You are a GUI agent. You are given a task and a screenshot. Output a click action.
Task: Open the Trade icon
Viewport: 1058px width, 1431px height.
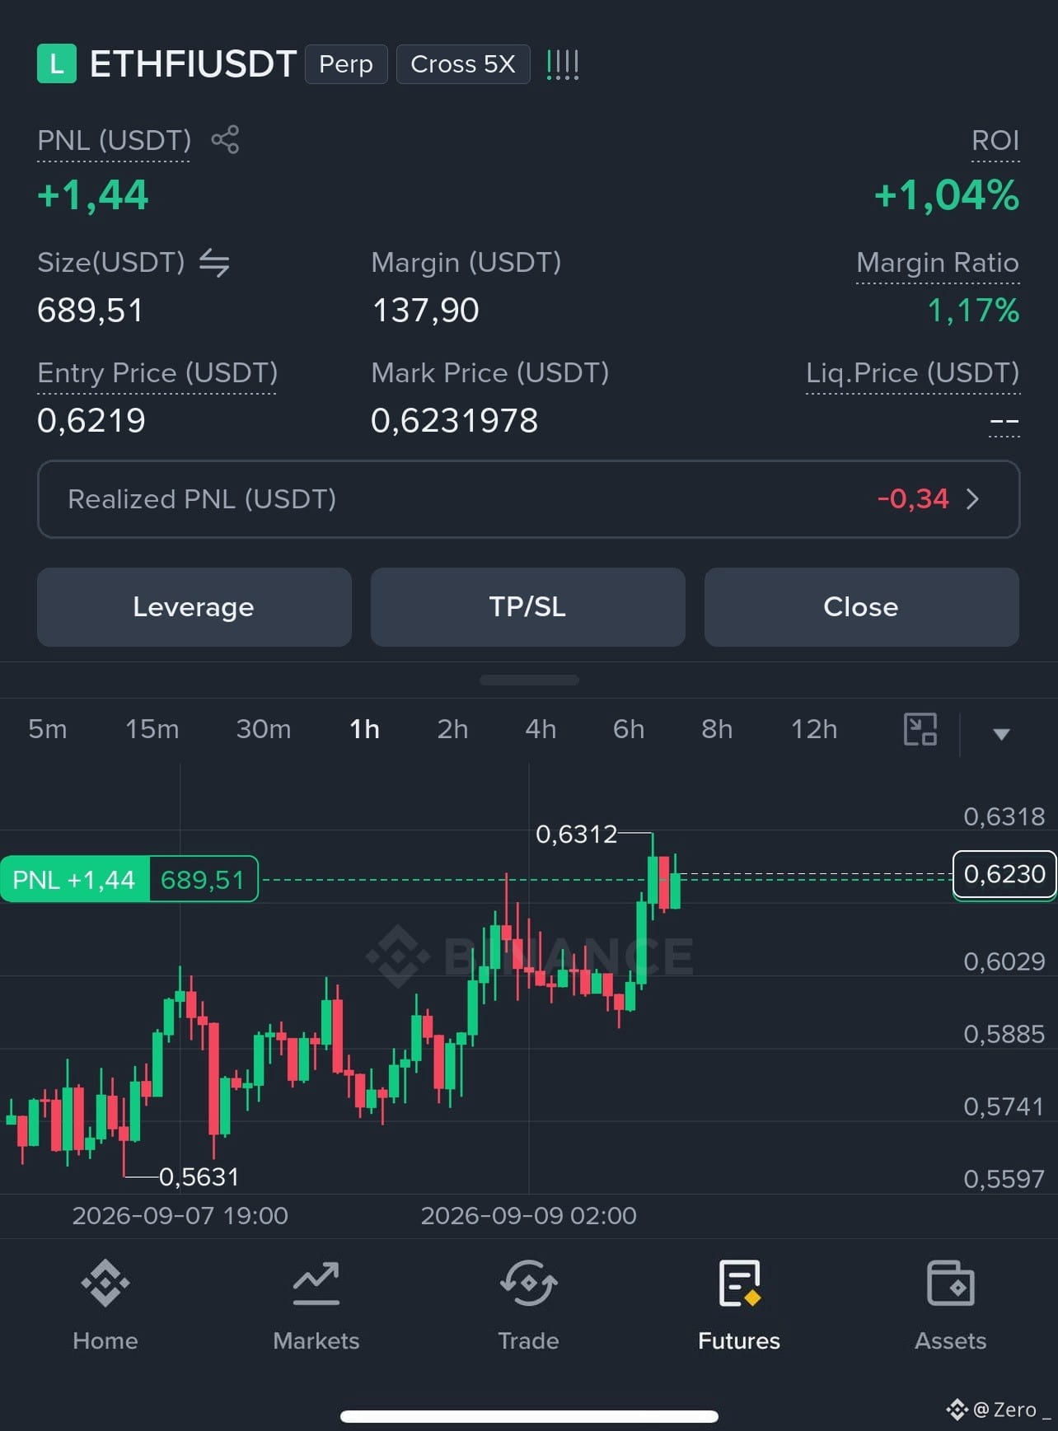click(528, 1283)
